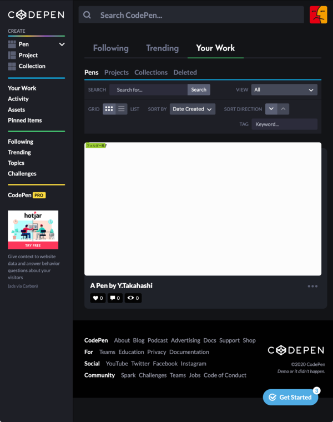The height and width of the screenshot is (422, 333).
Task: Open the Deleted sub-tab
Action: click(x=185, y=72)
